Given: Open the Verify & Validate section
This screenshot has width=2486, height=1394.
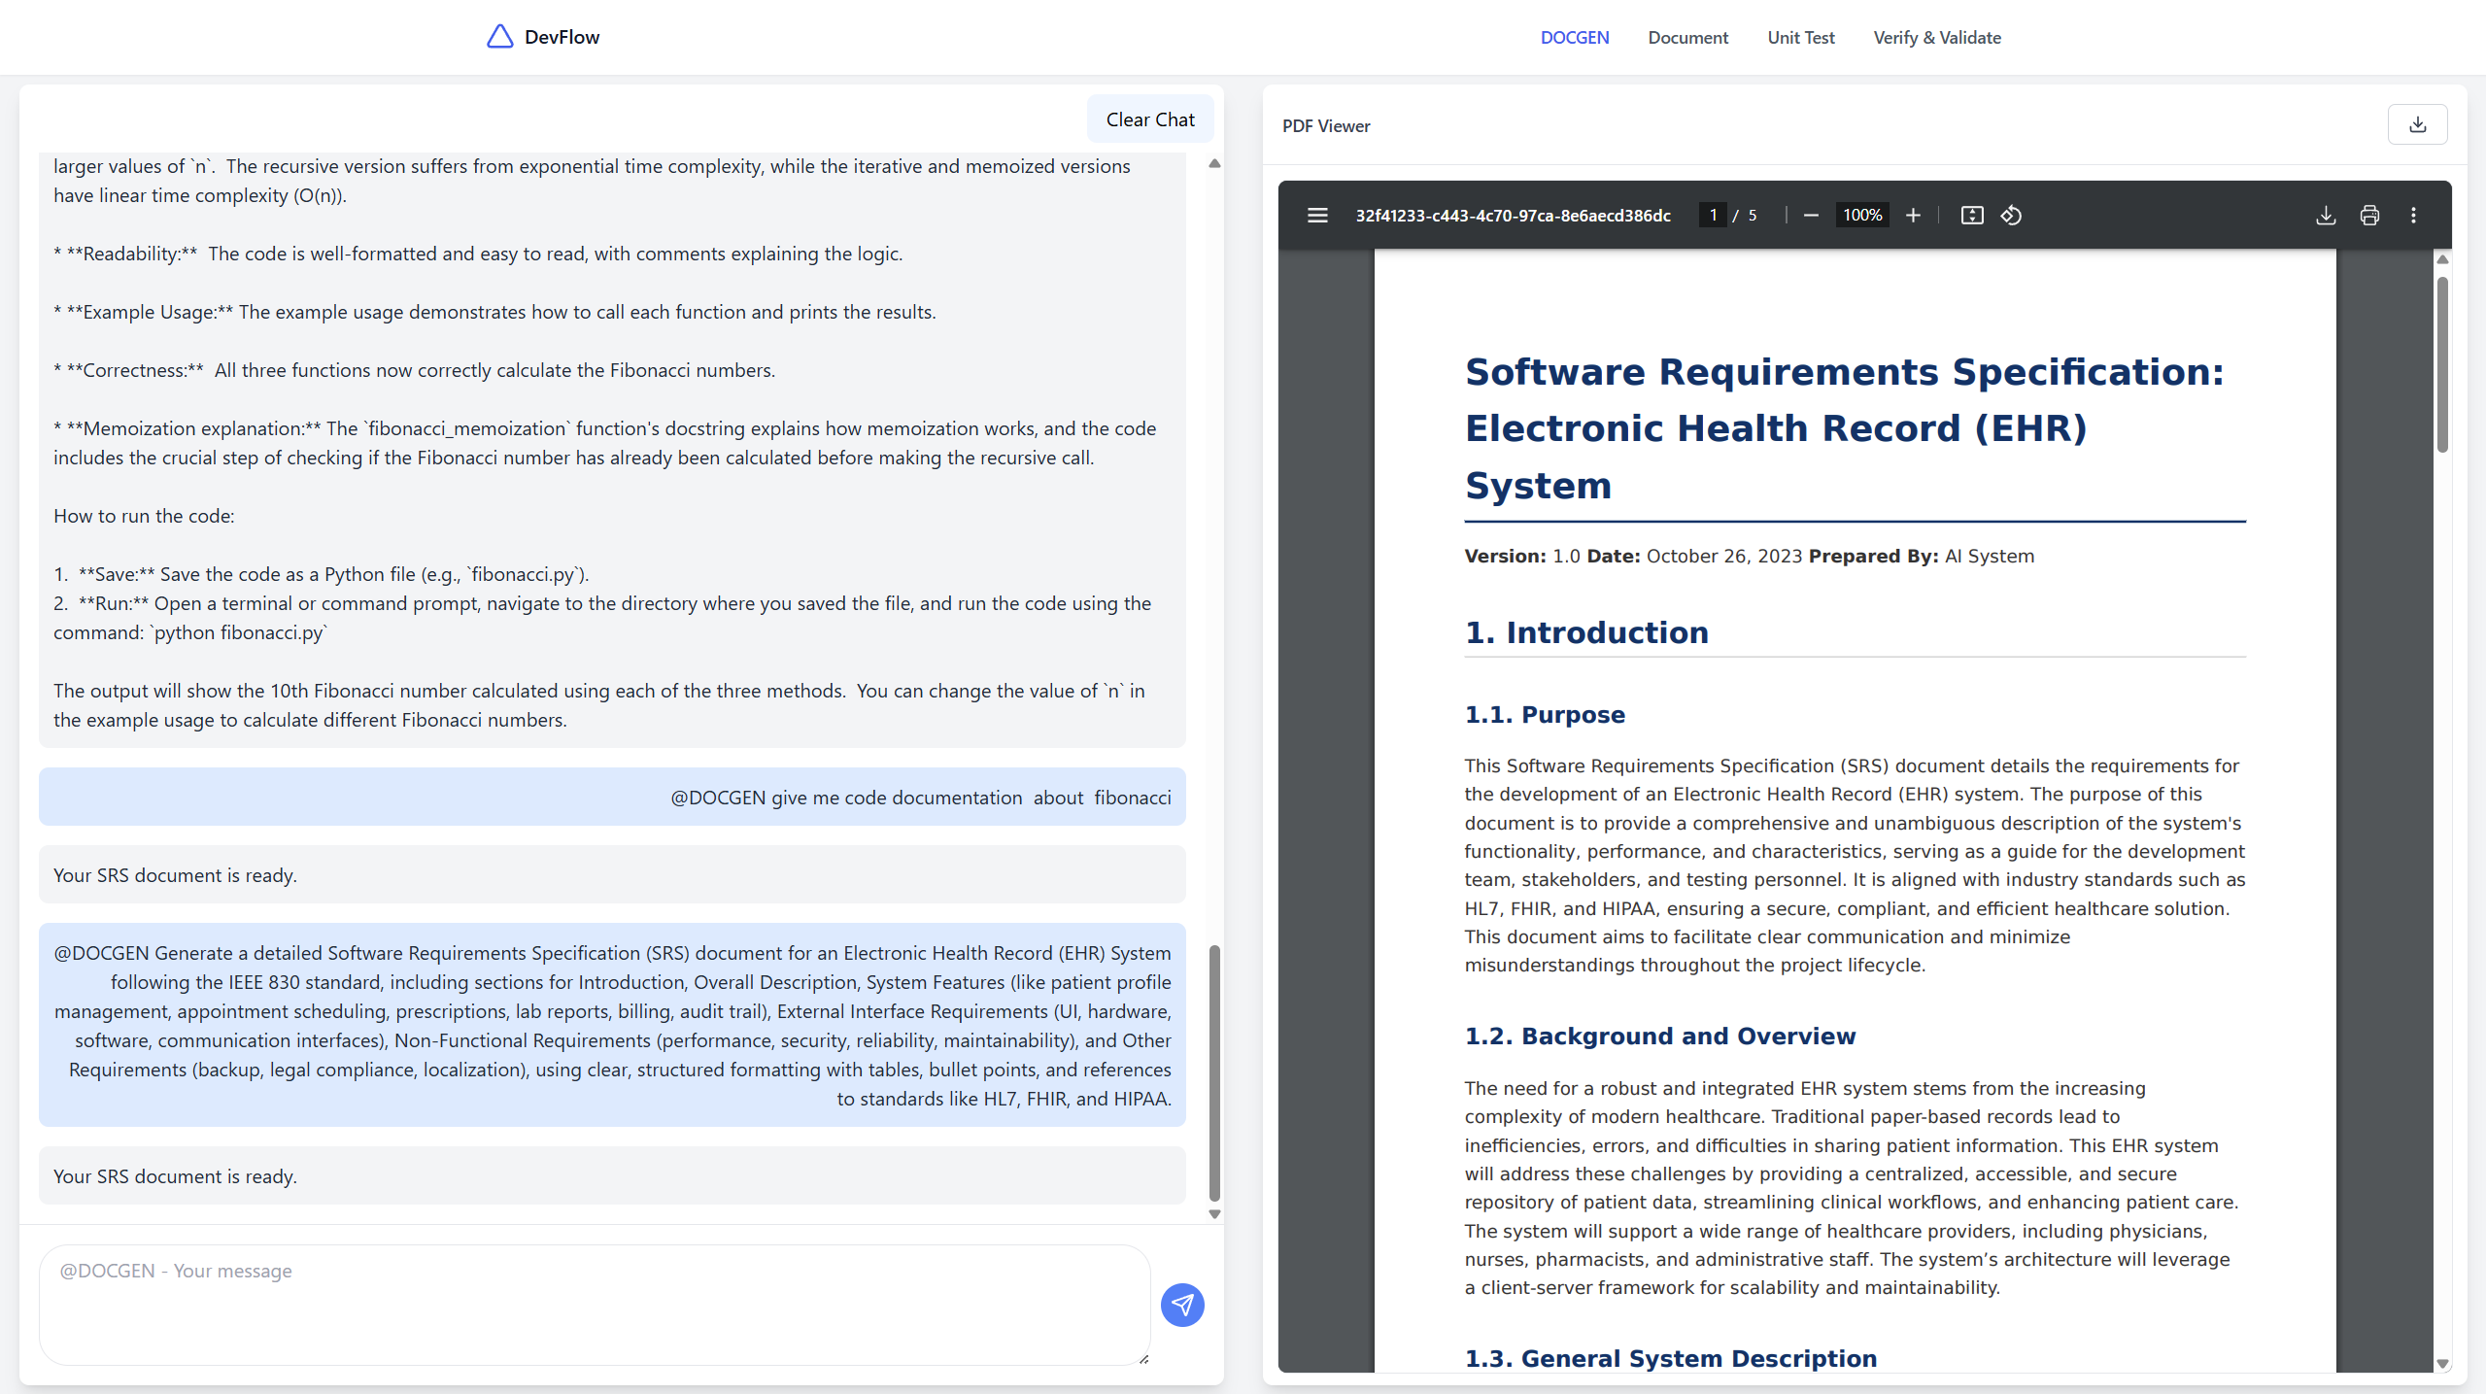Looking at the screenshot, I should pyautogui.click(x=1935, y=37).
